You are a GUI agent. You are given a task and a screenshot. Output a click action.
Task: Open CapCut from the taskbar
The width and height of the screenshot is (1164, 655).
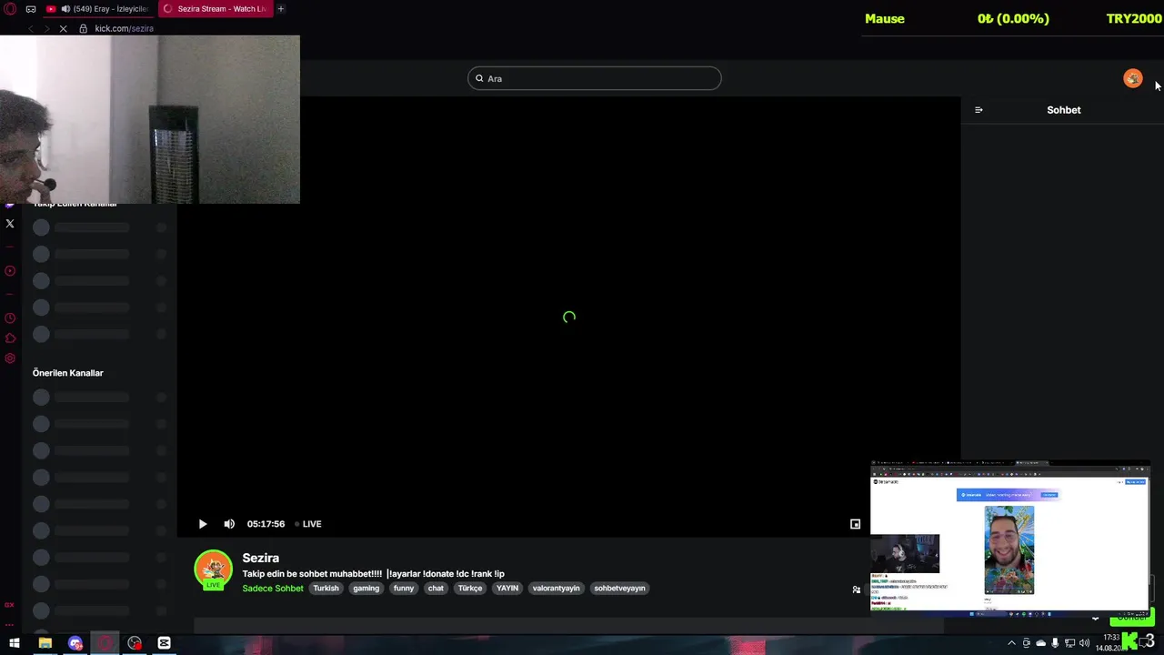click(164, 643)
